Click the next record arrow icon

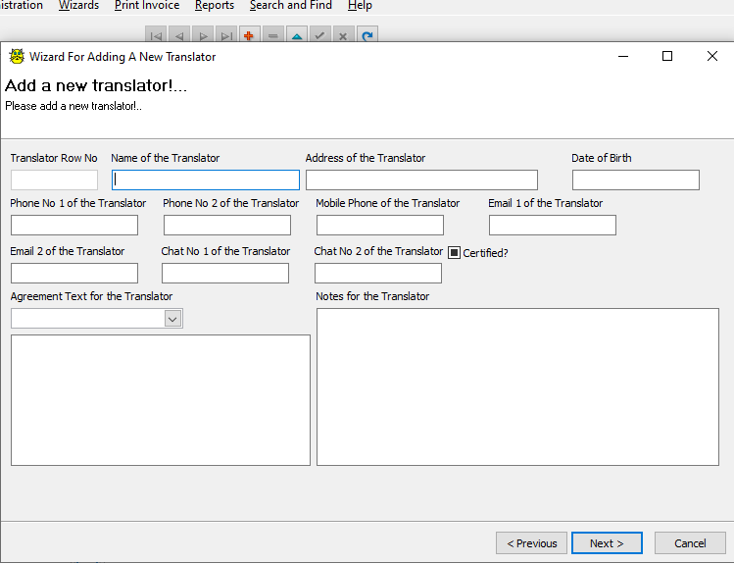click(x=203, y=35)
